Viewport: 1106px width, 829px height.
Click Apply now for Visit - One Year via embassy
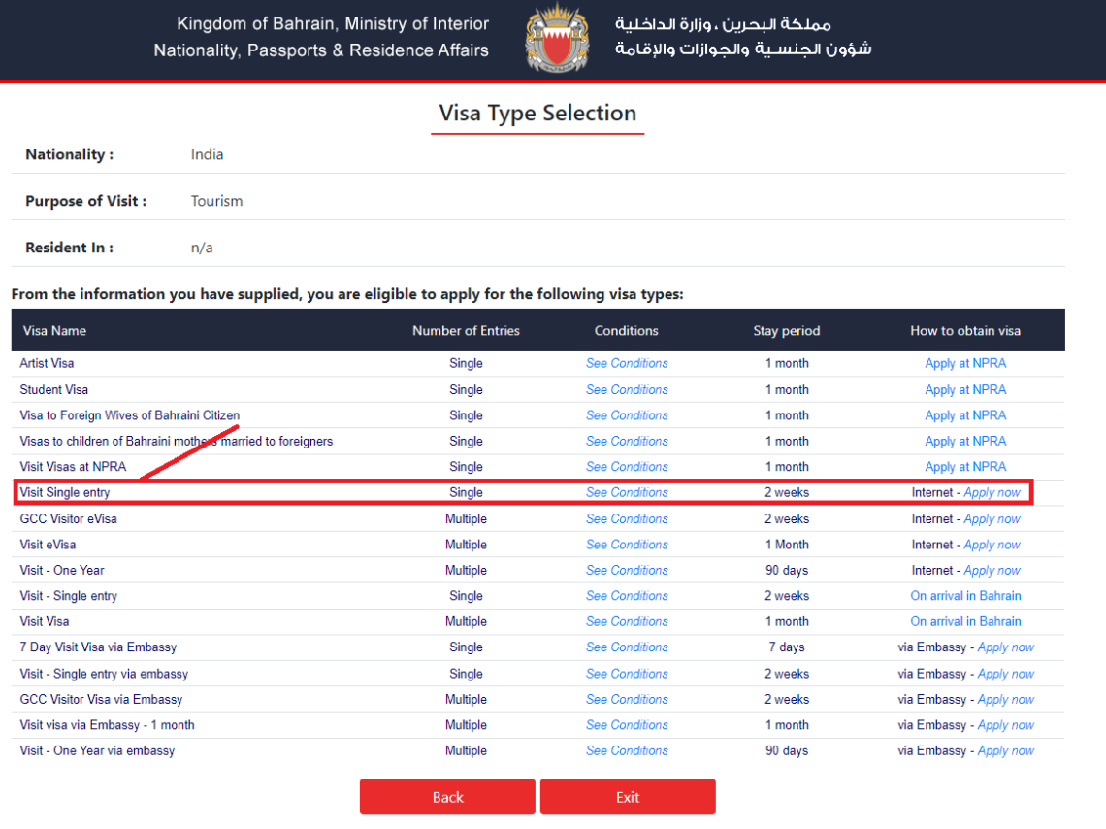(1006, 750)
